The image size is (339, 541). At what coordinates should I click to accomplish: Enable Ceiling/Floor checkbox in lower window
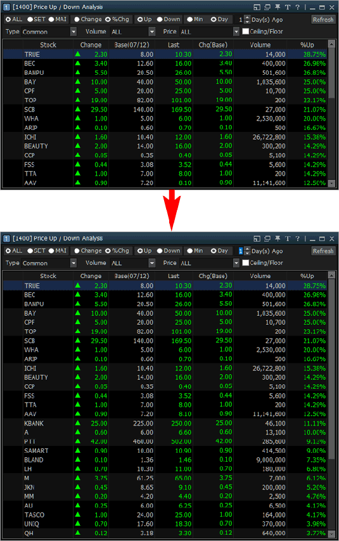(246, 263)
